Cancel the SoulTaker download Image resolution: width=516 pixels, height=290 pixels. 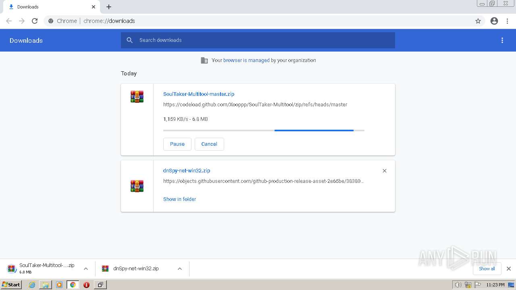[x=209, y=144]
